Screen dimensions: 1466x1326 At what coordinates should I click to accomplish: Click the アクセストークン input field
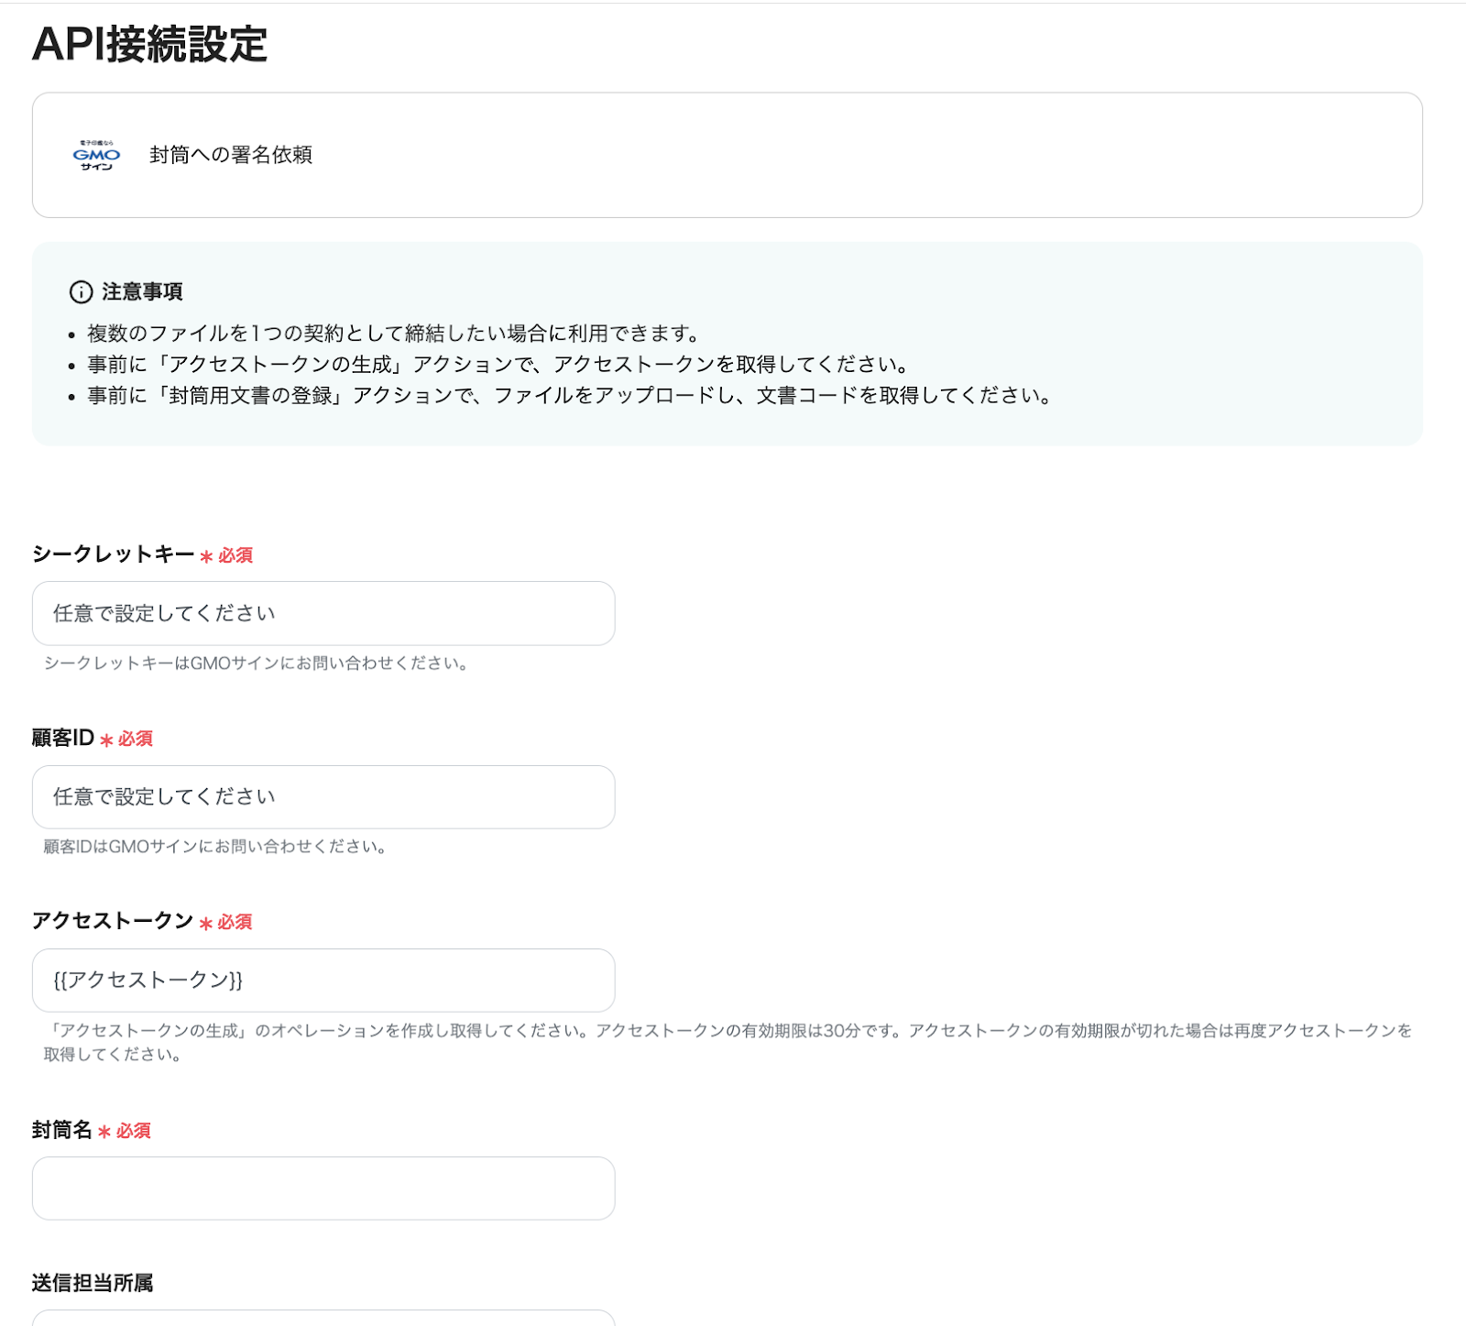pos(323,981)
